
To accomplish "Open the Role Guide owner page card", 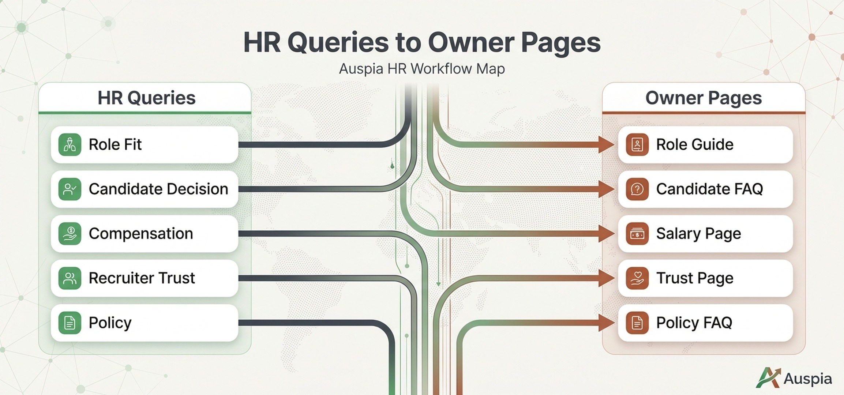I will pyautogui.click(x=705, y=144).
